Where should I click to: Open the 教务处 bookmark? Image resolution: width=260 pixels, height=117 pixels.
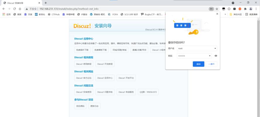(x=40, y=14)
